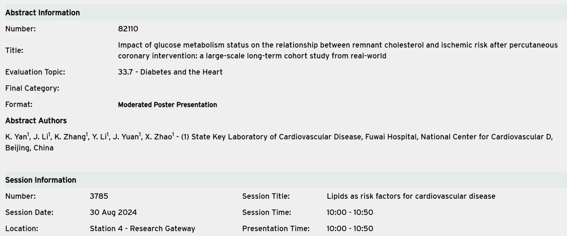Click the 'Moderated Poster Presentation' format text

[x=167, y=105]
